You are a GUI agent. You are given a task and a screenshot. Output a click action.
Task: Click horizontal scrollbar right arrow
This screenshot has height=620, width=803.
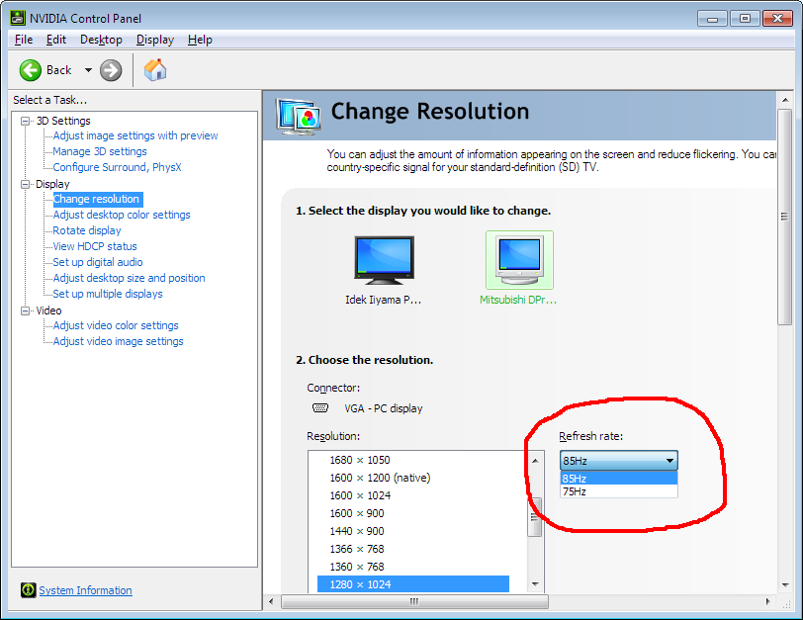[767, 601]
